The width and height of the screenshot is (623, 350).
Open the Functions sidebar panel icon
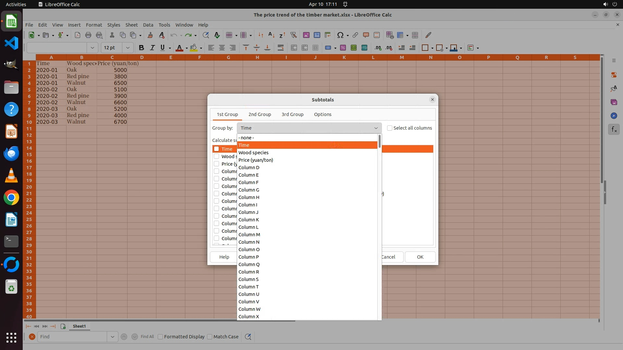pos(614,130)
